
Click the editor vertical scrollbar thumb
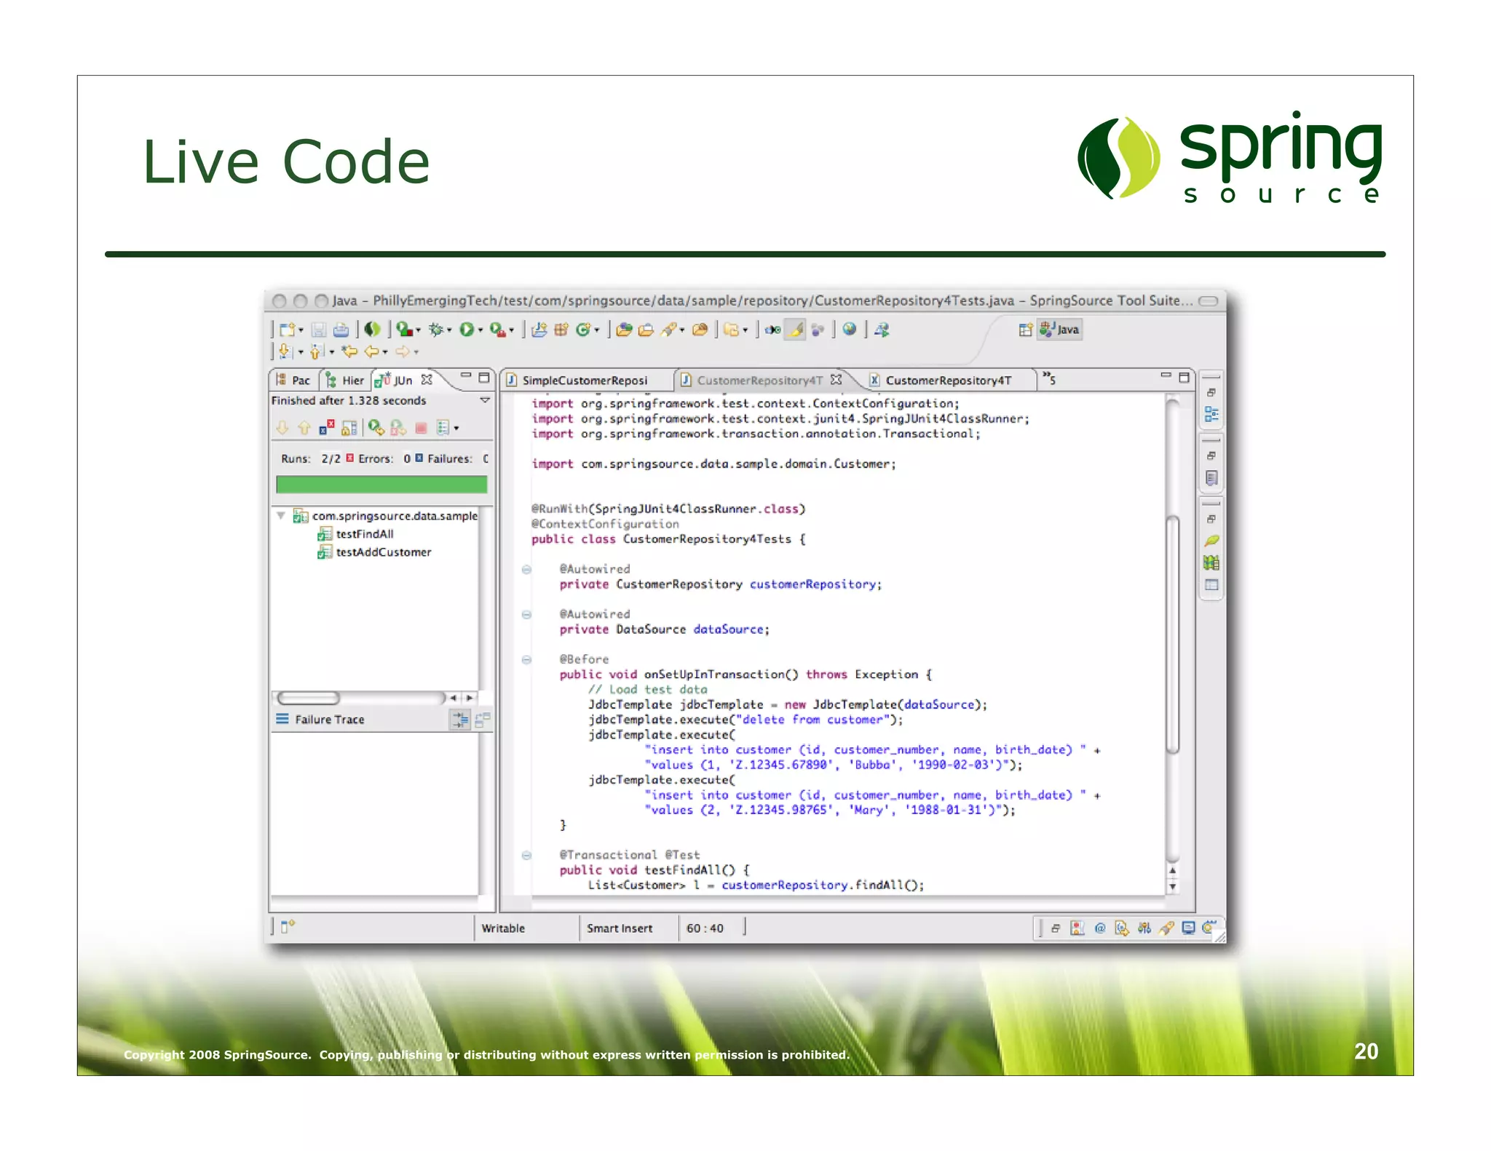[x=1172, y=634]
